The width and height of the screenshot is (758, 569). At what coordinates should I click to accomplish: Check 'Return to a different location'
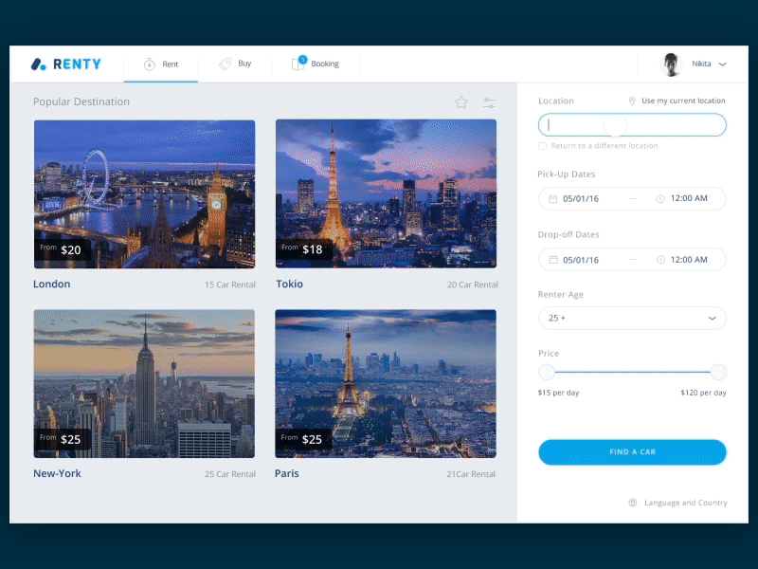pos(542,146)
